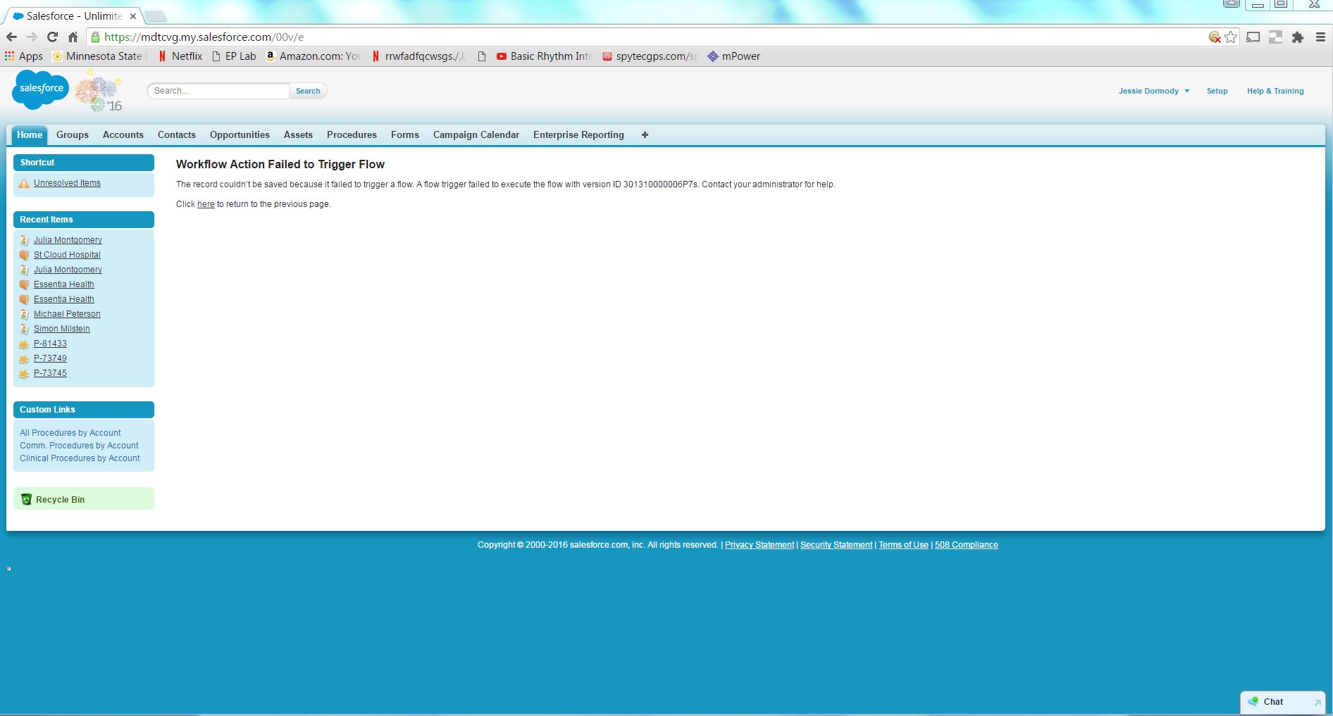Viewport: 1333px width, 716px height.
Task: Open the EP Lab bookmark
Action: click(234, 56)
